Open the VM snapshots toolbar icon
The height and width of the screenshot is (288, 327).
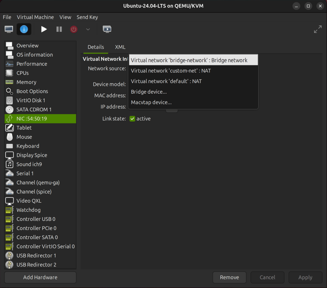[107, 29]
